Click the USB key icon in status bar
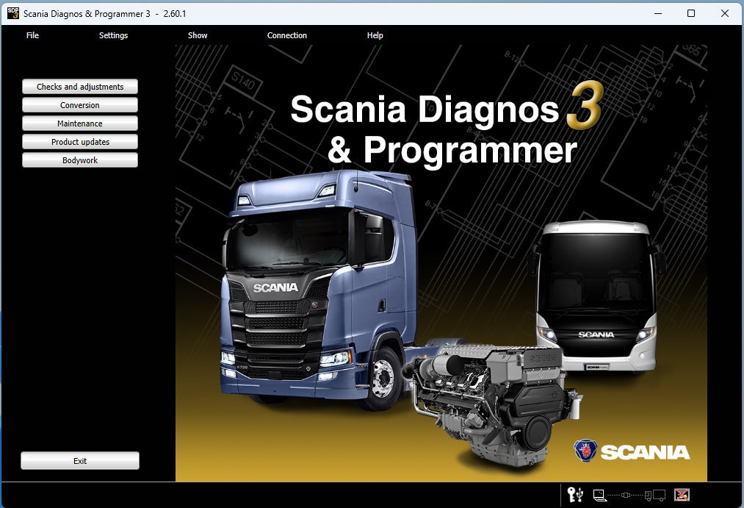Screen dimensions: 744x508 576,495
